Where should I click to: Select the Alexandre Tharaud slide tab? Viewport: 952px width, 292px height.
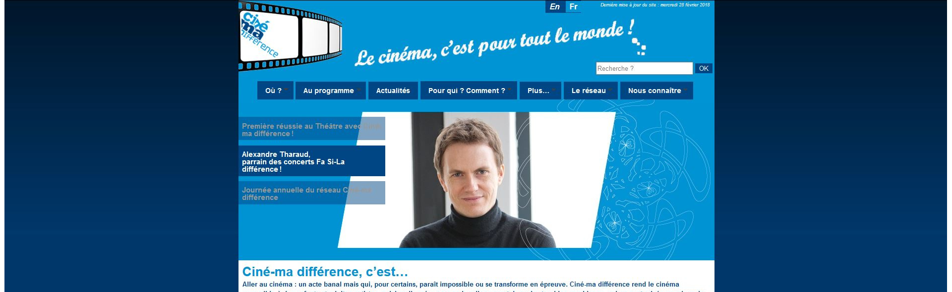312,161
